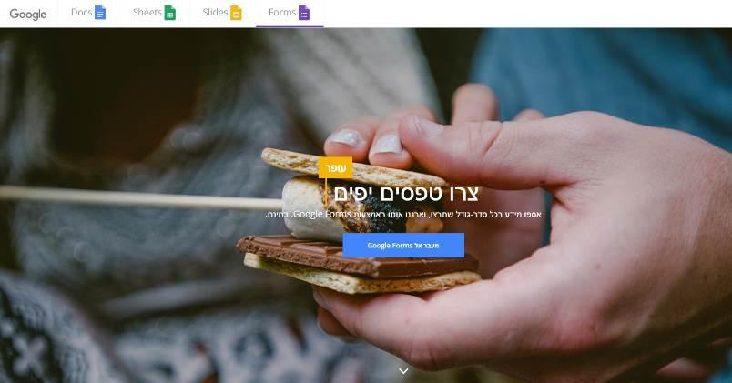This screenshot has width=732, height=383.
Task: Expand page with the down chevron arrow
Action: (404, 371)
